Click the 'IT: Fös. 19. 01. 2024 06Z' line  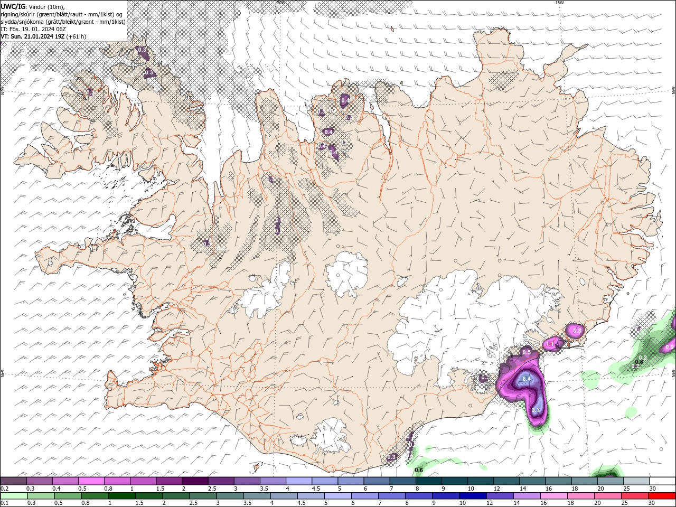[x=33, y=29]
